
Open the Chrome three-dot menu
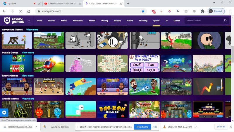point(230,11)
